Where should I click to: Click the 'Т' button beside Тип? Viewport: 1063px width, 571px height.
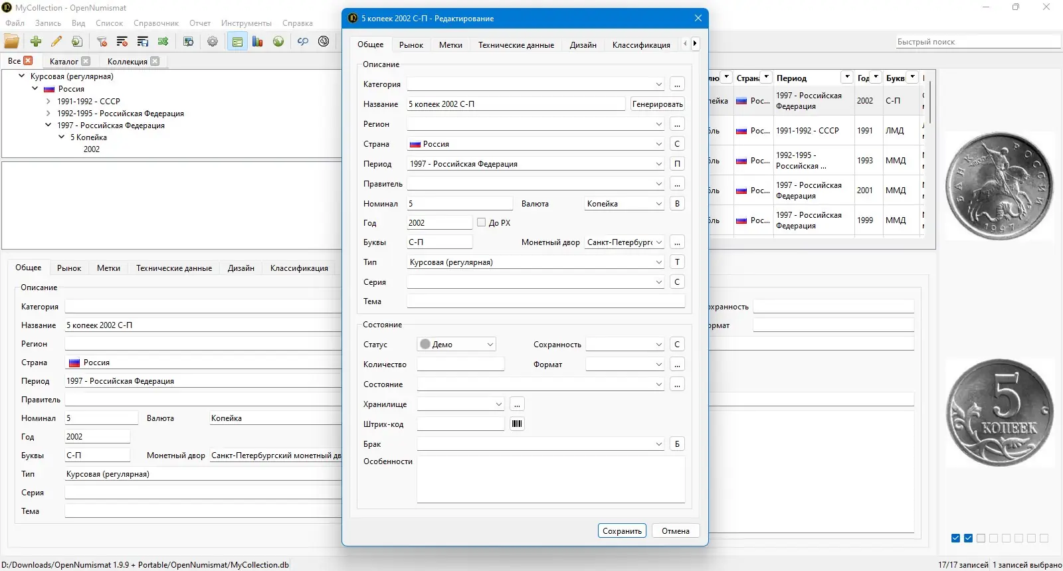677,262
